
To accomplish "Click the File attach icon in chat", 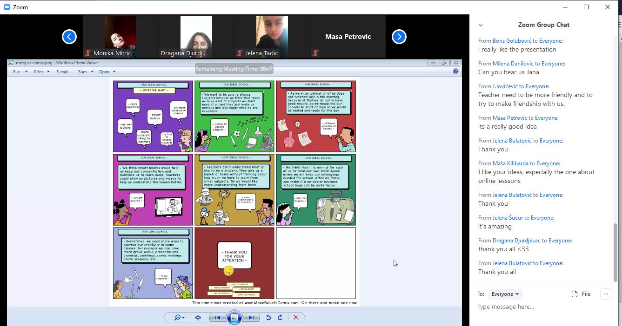I will coord(581,294).
